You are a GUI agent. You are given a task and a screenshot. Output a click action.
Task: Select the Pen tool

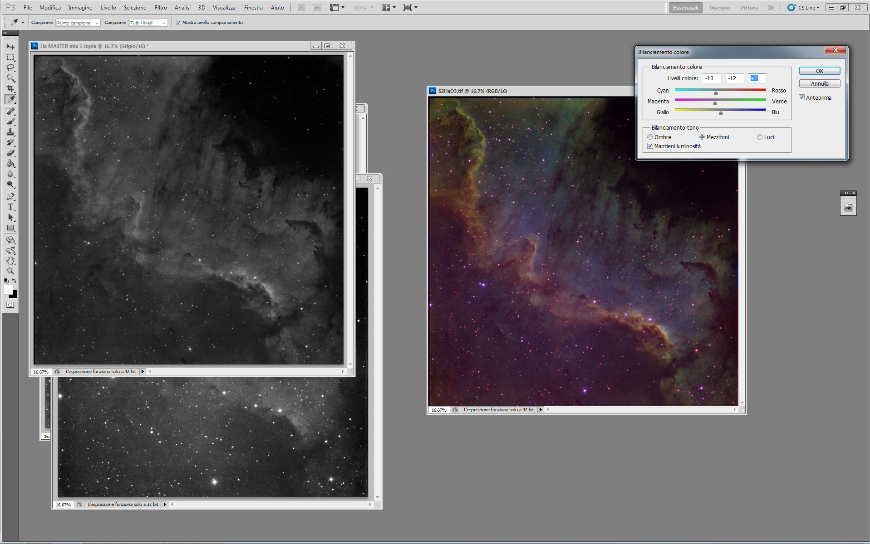pyautogui.click(x=10, y=196)
